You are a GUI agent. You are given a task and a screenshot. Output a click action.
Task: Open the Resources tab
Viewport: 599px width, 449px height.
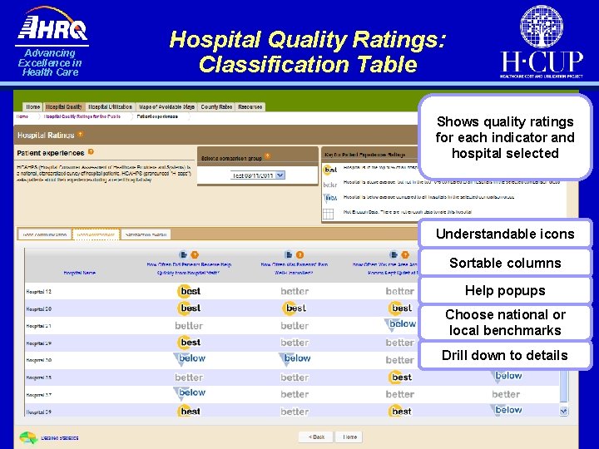tap(250, 107)
